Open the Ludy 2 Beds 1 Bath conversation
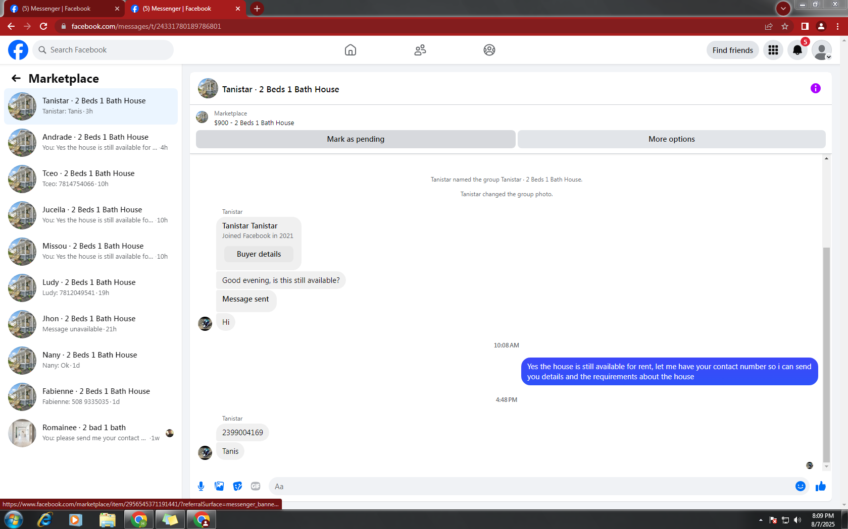Screen dimensions: 848x529 pos(91,288)
